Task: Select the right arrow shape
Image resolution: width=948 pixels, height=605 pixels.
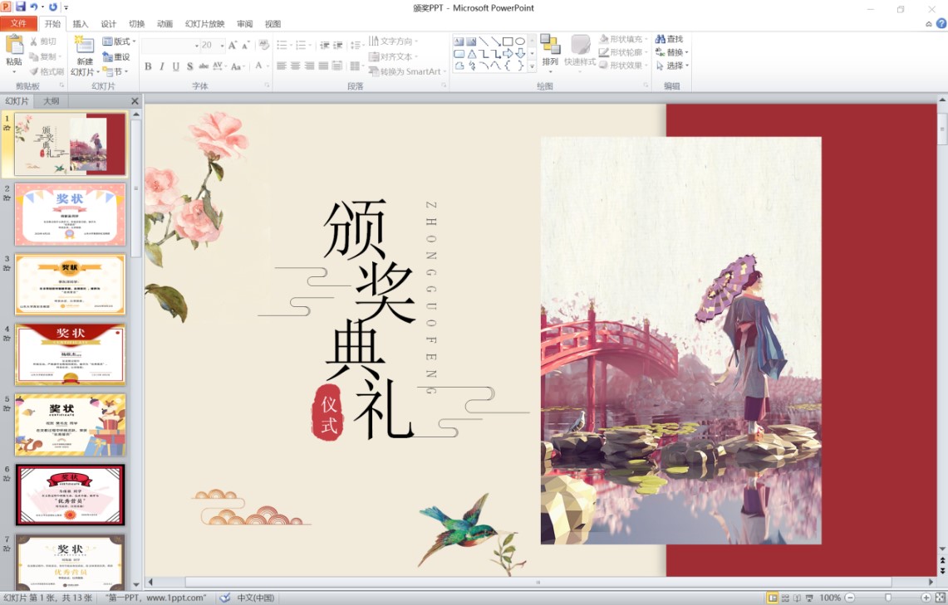Action: pyautogui.click(x=508, y=54)
